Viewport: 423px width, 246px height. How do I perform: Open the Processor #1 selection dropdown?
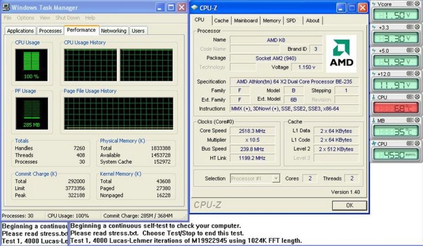tap(276, 178)
